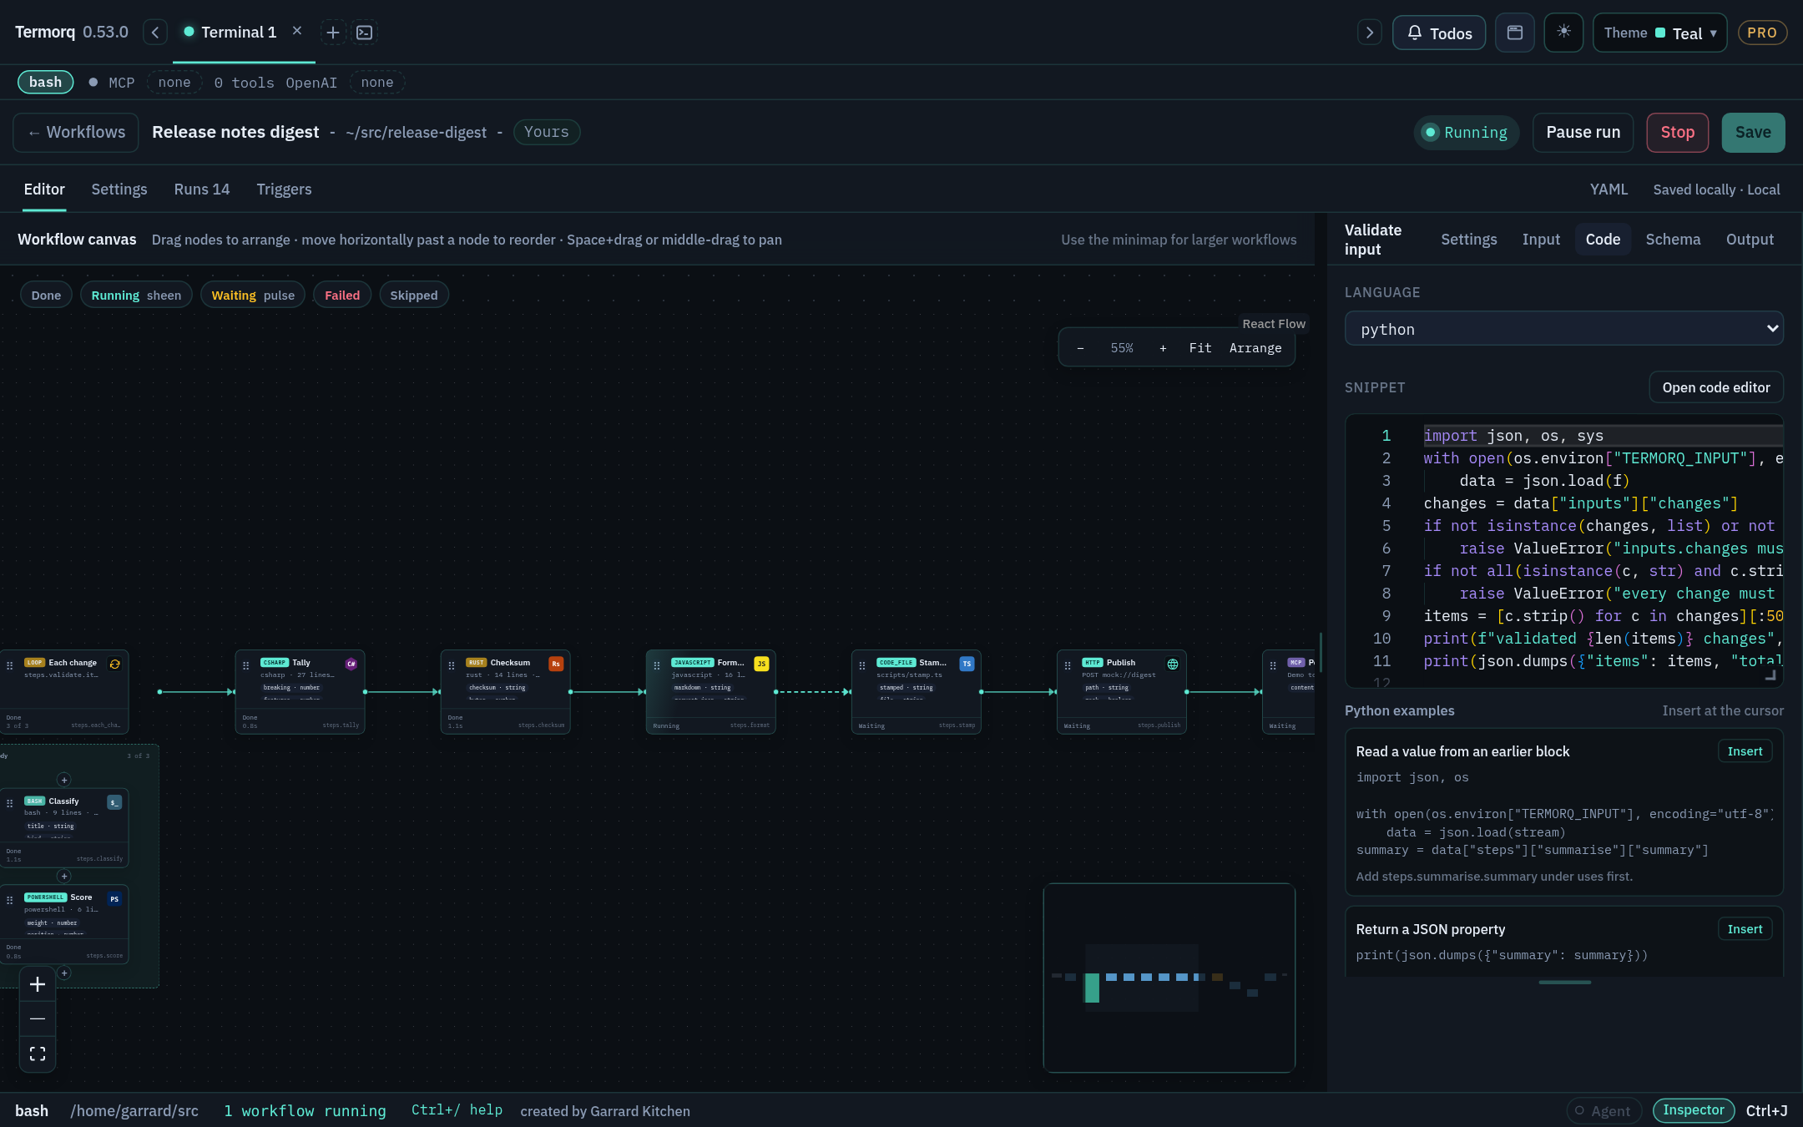This screenshot has width=1803, height=1127.
Task: Toggle the Inspector panel
Action: click(1694, 1110)
